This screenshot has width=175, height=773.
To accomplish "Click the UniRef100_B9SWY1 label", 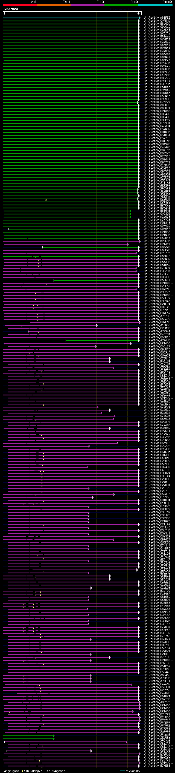I will point(157,48).
